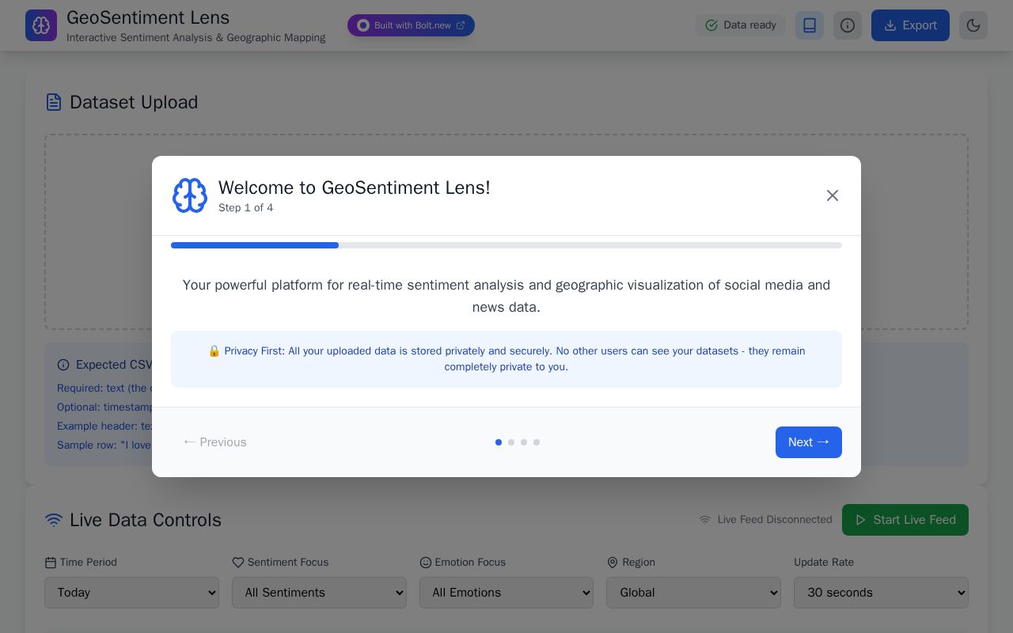Jump to the second step dot

pyautogui.click(x=511, y=442)
